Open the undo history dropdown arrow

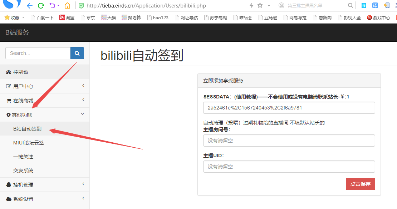point(59,6)
